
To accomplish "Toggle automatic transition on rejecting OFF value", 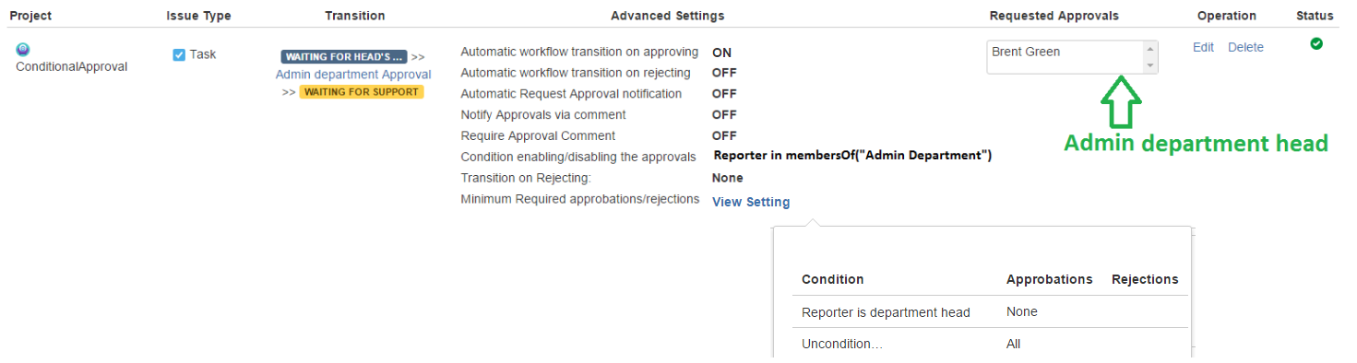I will 724,73.
